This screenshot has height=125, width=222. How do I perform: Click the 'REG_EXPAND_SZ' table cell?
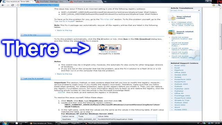tap(87, 119)
